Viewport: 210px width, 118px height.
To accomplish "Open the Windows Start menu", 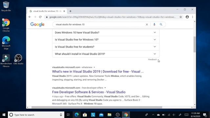I will pos(4,115).
